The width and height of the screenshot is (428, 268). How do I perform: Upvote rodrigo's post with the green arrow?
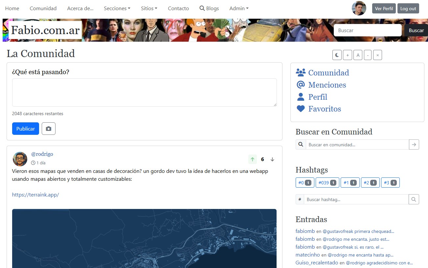coord(252,159)
